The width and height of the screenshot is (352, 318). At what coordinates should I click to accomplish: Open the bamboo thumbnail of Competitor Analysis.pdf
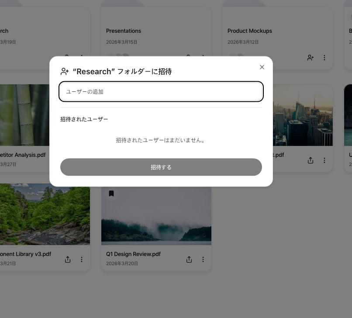point(25,115)
